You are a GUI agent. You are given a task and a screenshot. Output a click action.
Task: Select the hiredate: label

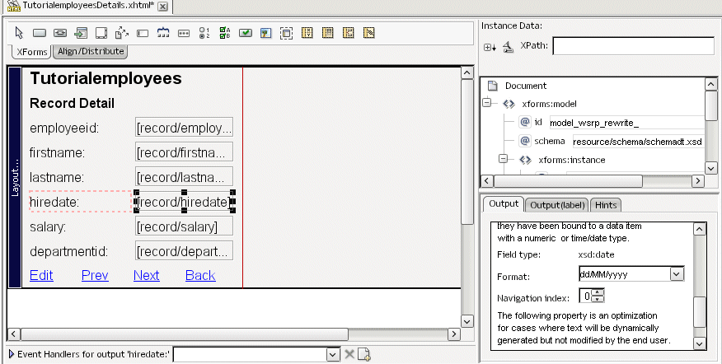(54, 202)
